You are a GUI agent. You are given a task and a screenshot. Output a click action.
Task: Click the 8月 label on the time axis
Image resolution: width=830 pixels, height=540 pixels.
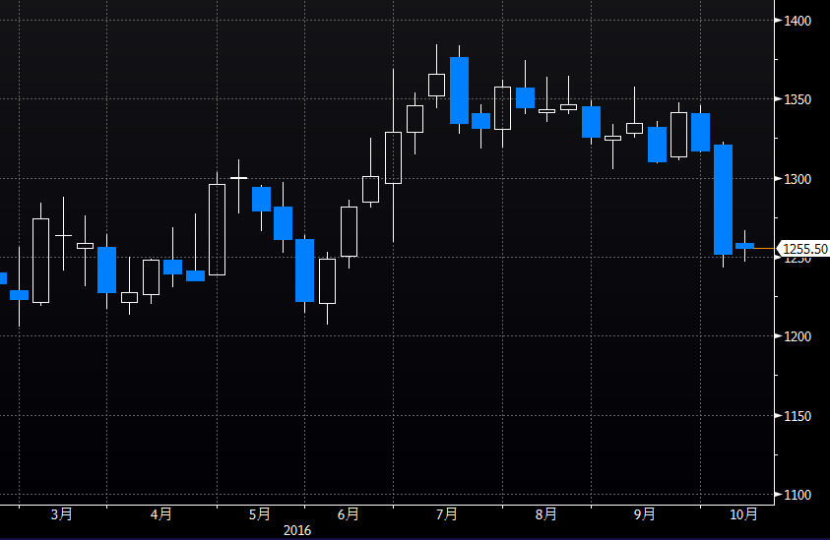click(x=545, y=513)
